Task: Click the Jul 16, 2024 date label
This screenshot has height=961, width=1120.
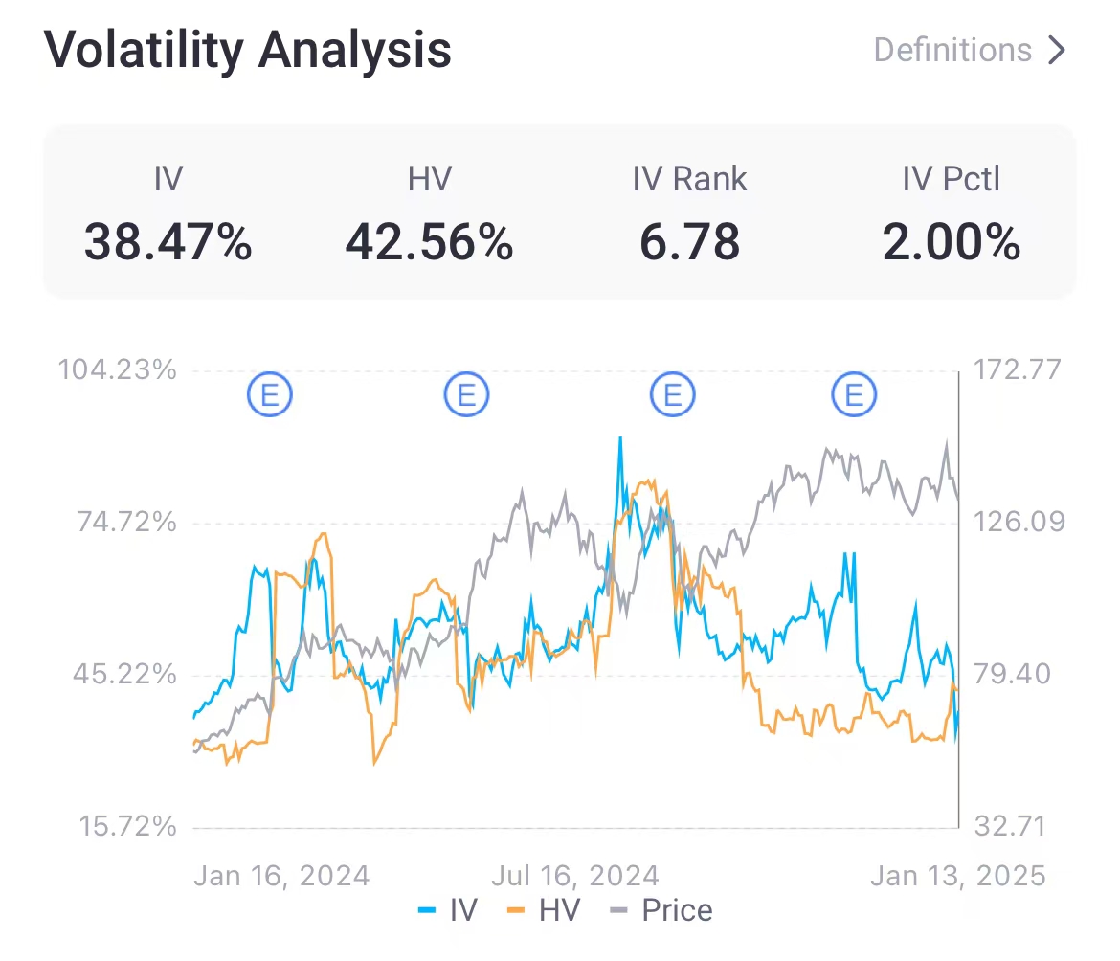Action: click(x=574, y=875)
